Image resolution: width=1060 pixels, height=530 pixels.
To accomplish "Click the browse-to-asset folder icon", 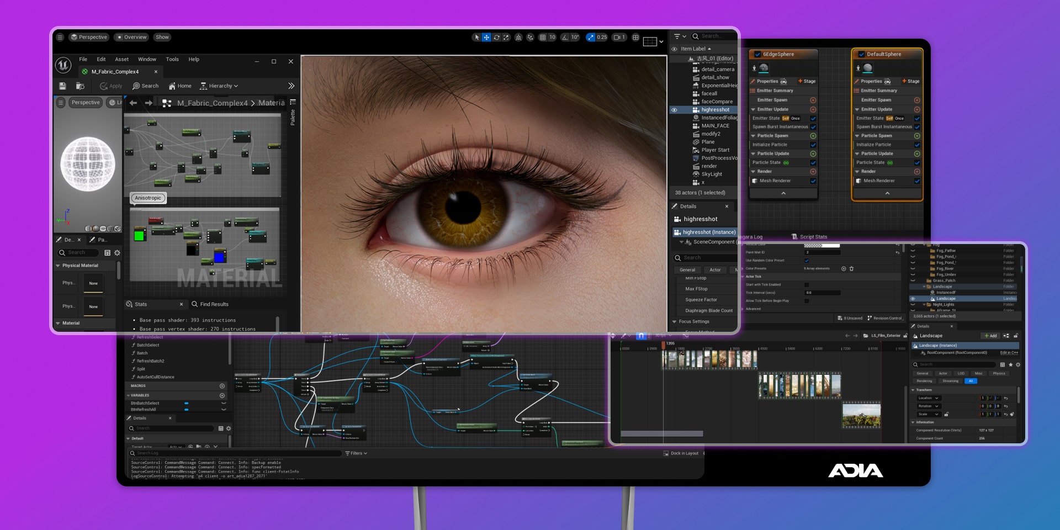I will click(x=80, y=86).
